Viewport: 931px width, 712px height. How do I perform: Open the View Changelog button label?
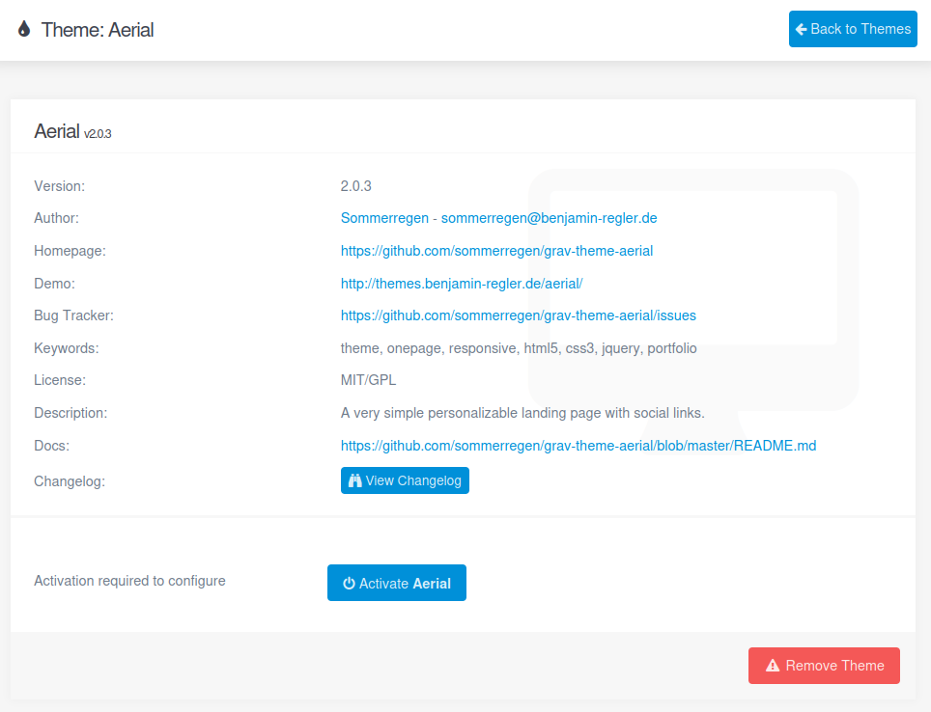(x=413, y=480)
